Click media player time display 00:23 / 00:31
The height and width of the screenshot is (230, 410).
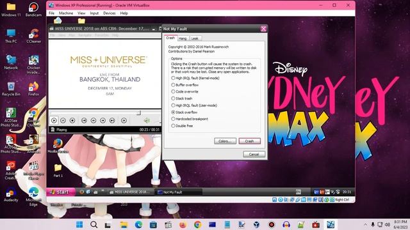click(x=149, y=130)
